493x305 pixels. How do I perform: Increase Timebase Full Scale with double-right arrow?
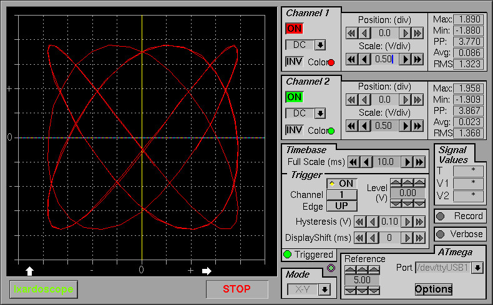pos(419,162)
